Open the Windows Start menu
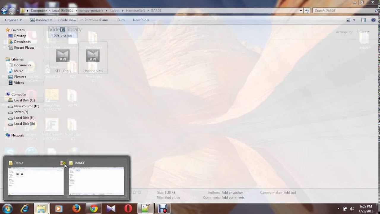 point(7,209)
